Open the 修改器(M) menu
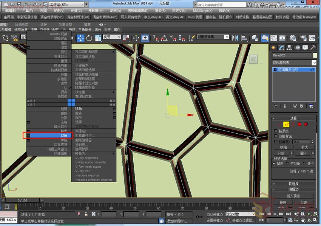321x226 pixels. pos(96,11)
